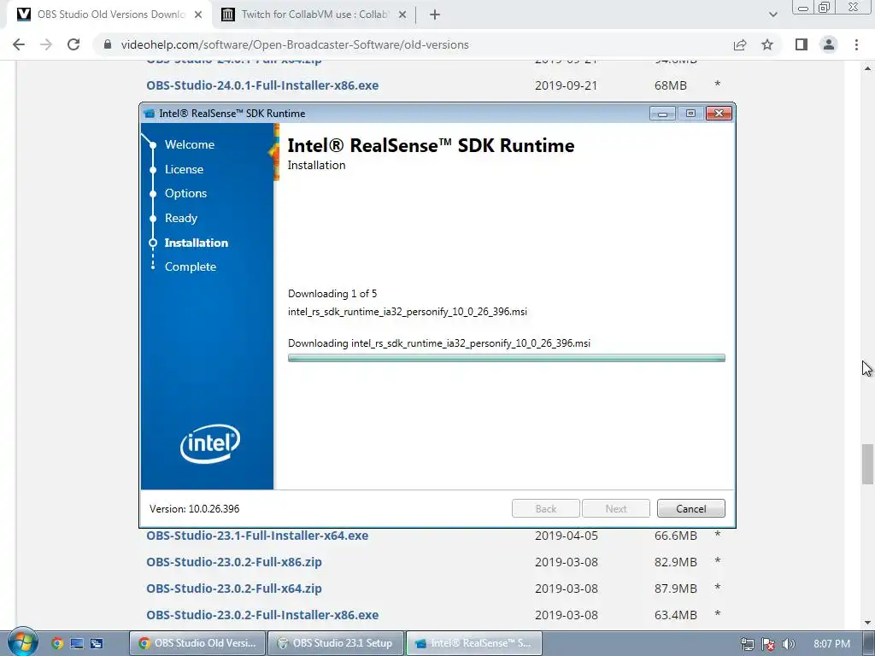Screen dimensions: 875x656
Task: Click the Downloading 1 of 5 text
Action: click(x=332, y=294)
